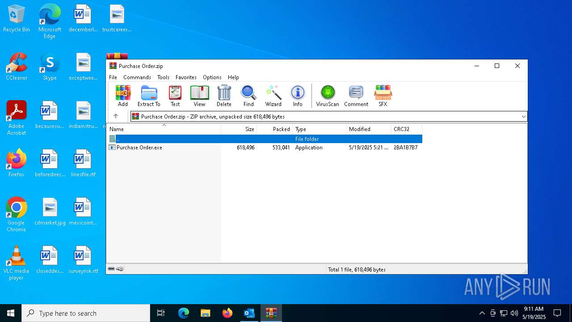Click Outlook icon in the taskbar

(x=249, y=313)
